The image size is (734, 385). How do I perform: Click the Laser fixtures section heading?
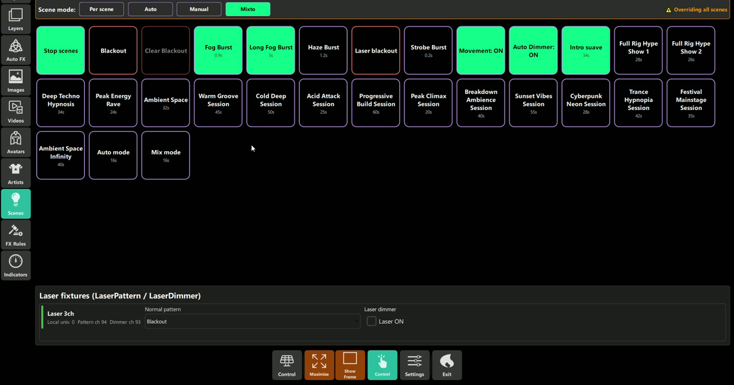(x=120, y=296)
